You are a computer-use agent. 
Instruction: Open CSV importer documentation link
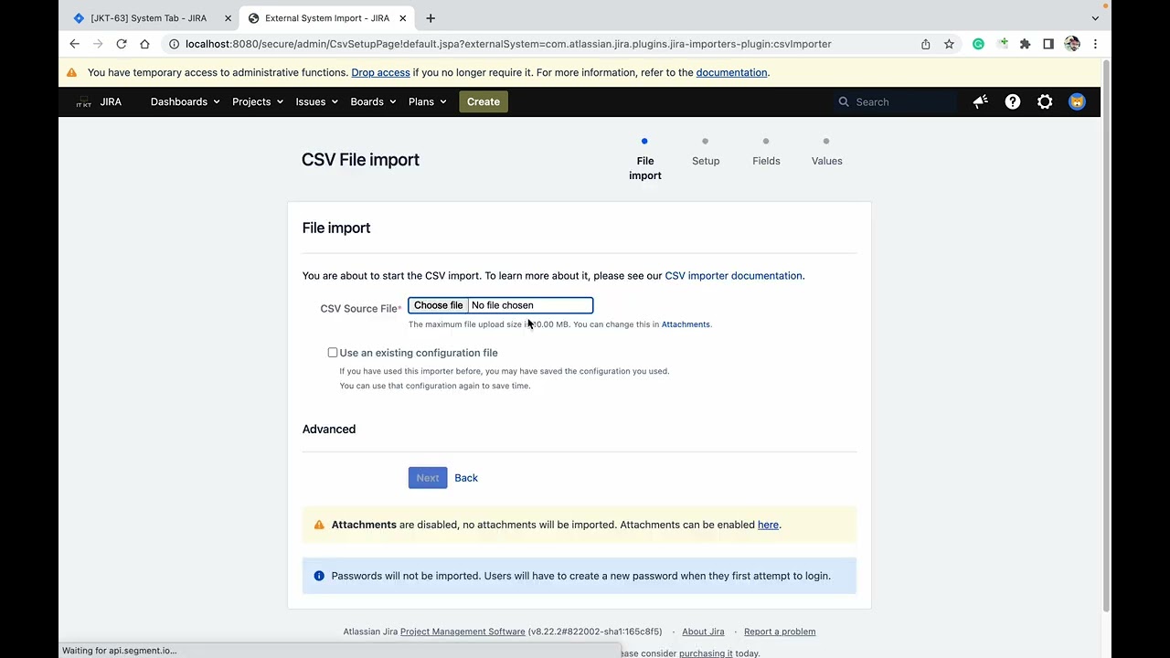tap(733, 275)
